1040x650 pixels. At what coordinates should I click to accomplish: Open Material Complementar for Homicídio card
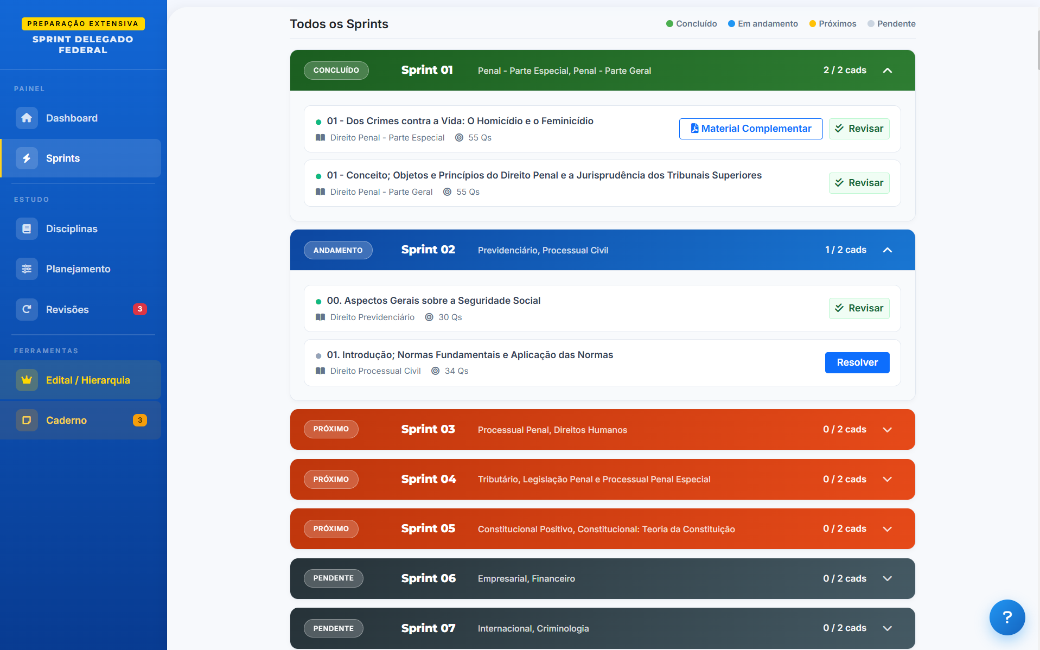(x=751, y=129)
